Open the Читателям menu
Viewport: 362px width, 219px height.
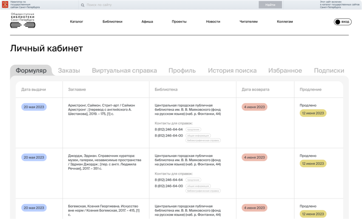pos(249,22)
